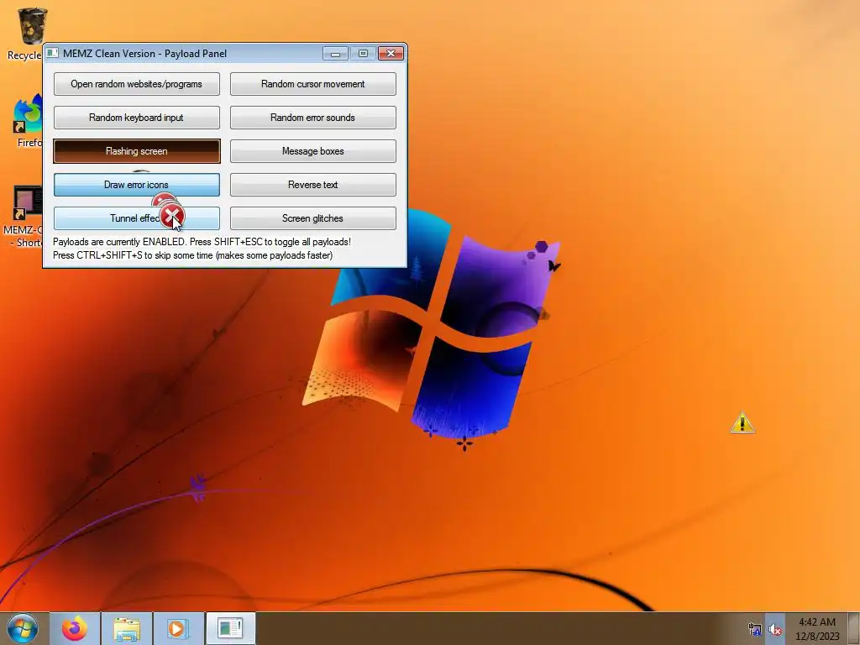Viewport: 860px width, 645px height.
Task: Open Windows Explorer from the taskbar
Action: (x=127, y=628)
